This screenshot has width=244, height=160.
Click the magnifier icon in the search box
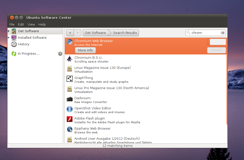189,33
